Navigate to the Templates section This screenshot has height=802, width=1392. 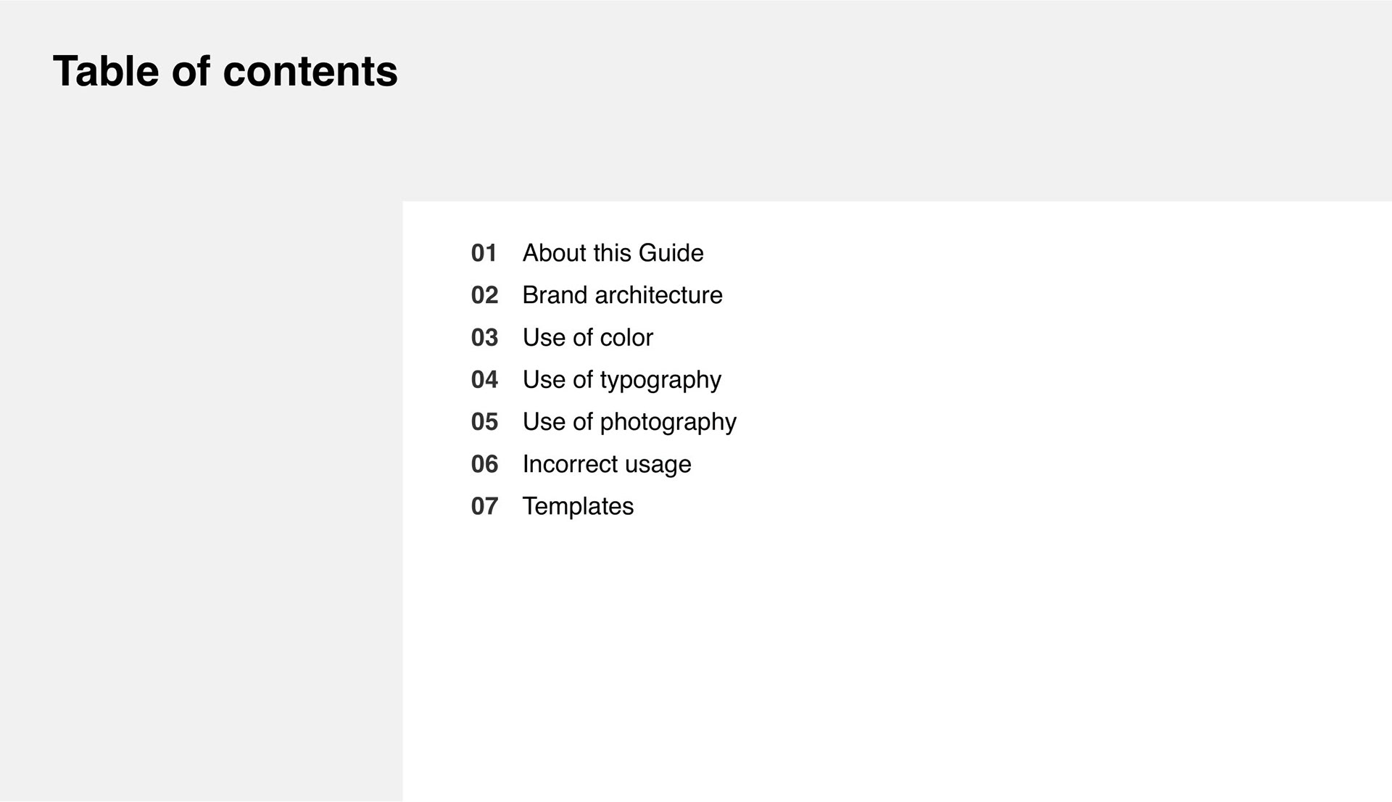pyautogui.click(x=578, y=506)
